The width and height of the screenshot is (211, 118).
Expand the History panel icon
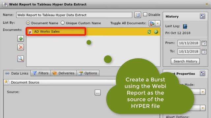click(202, 16)
